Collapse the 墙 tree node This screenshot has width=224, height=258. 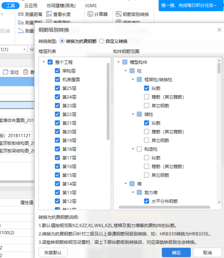pos(126,184)
